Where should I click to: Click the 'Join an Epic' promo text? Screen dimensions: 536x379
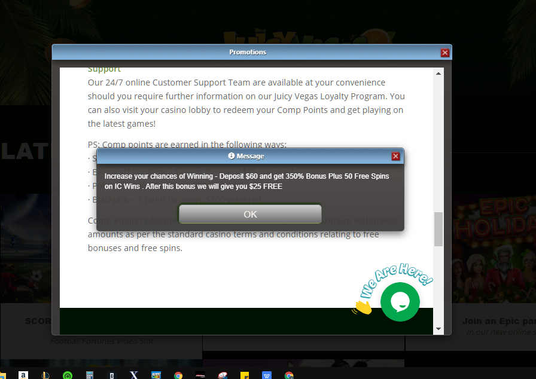click(499, 321)
